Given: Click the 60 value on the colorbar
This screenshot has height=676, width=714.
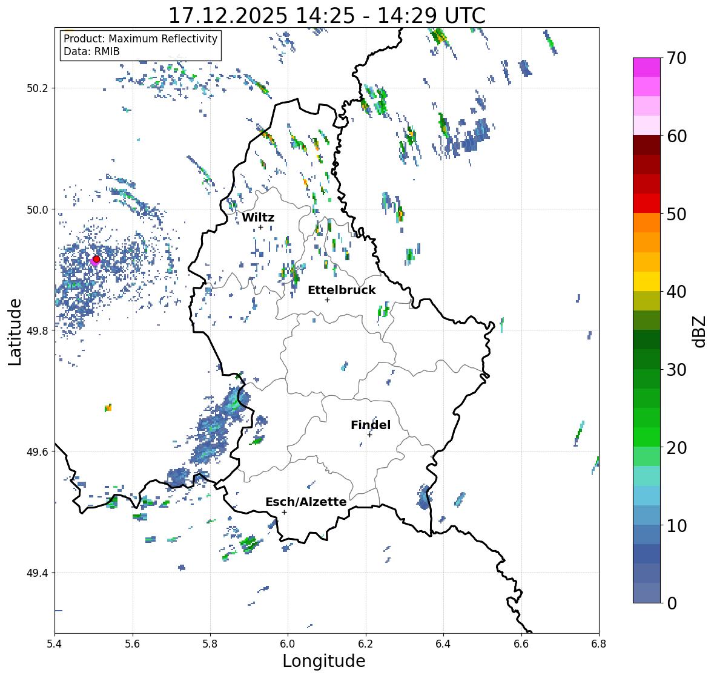Looking at the screenshot, I should (676, 136).
